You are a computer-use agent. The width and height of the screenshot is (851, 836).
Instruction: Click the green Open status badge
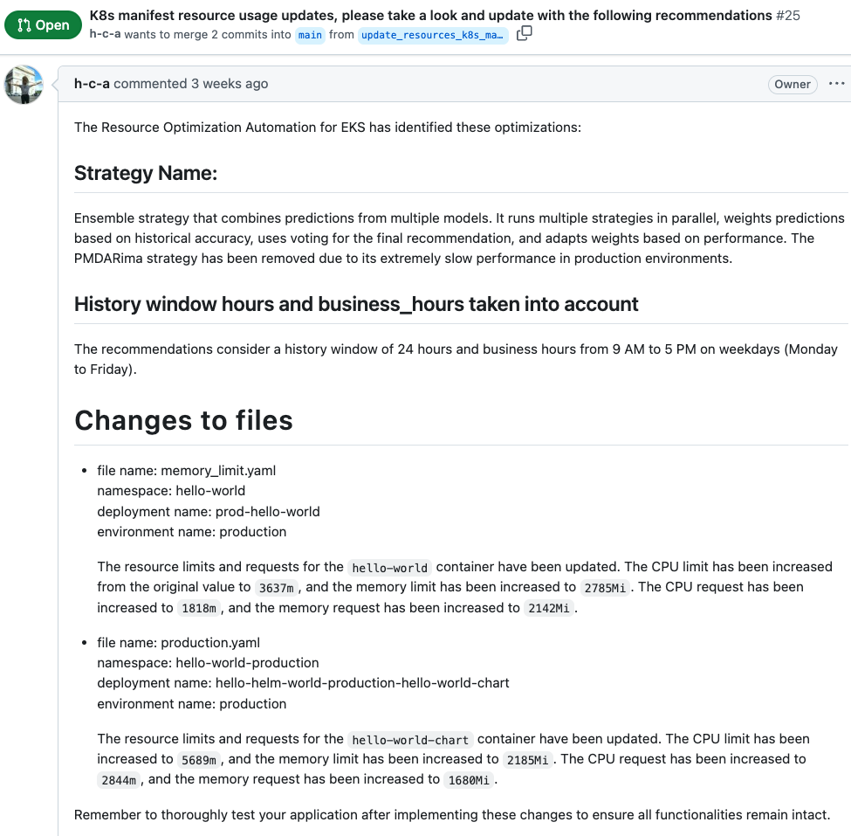[43, 24]
